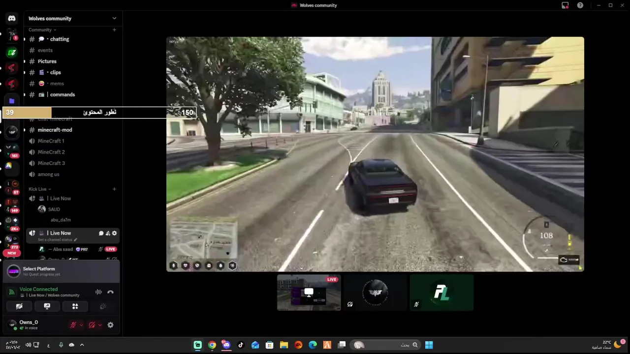The width and height of the screenshot is (630, 354).
Task: Disconnect from voice with hang-up icon
Action: 110,292
